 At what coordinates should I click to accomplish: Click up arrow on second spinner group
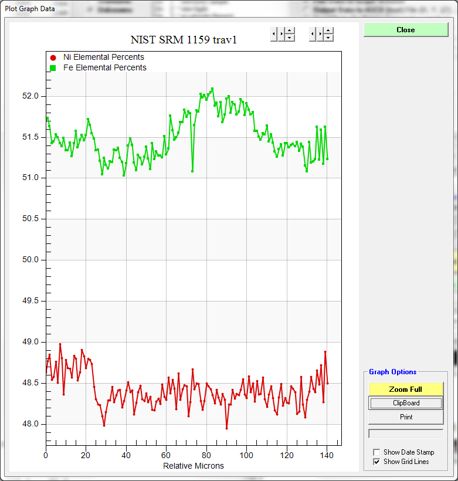(x=328, y=31)
